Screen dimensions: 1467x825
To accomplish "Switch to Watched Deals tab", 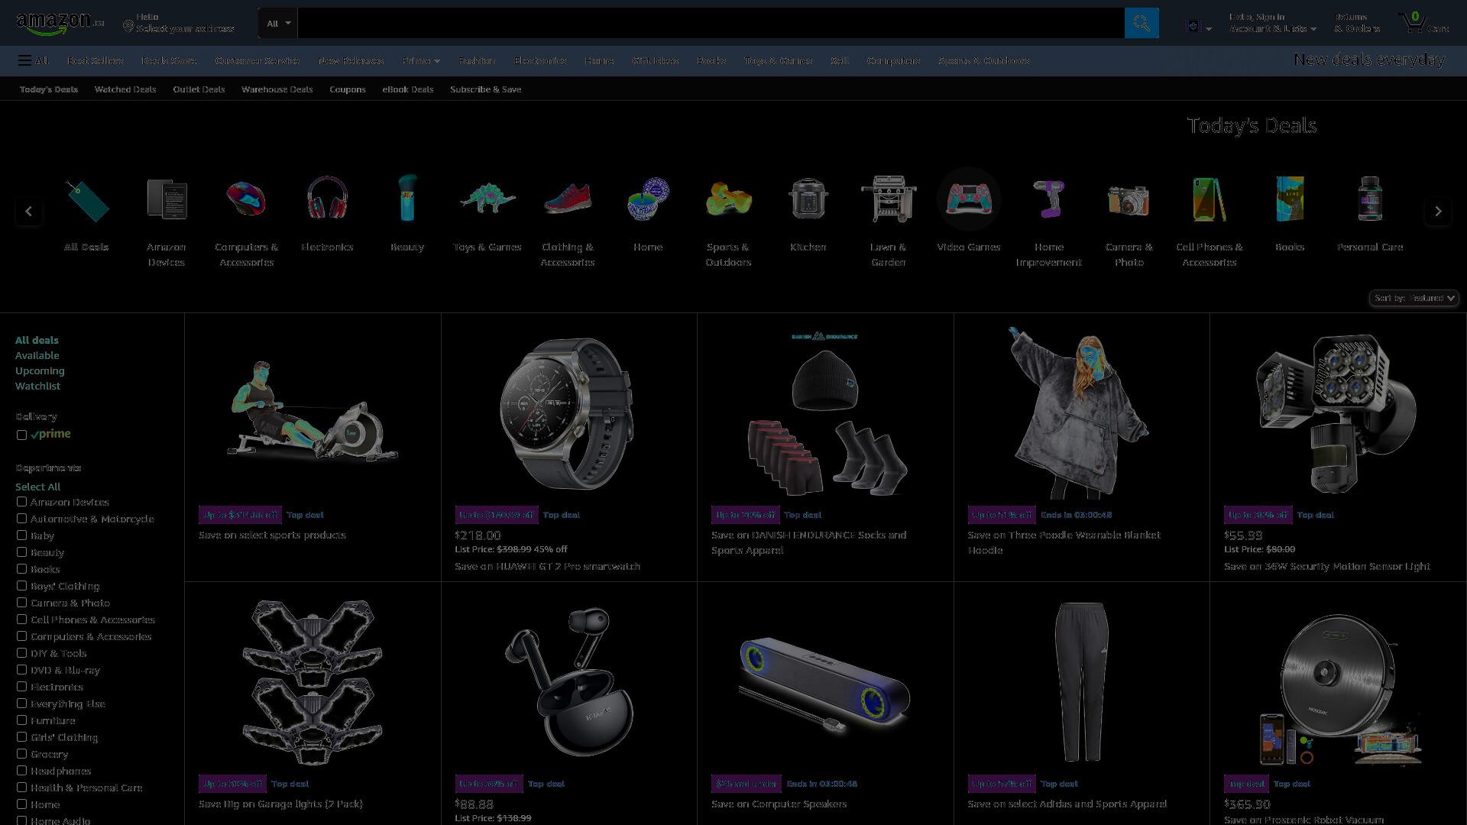I will click(x=125, y=89).
